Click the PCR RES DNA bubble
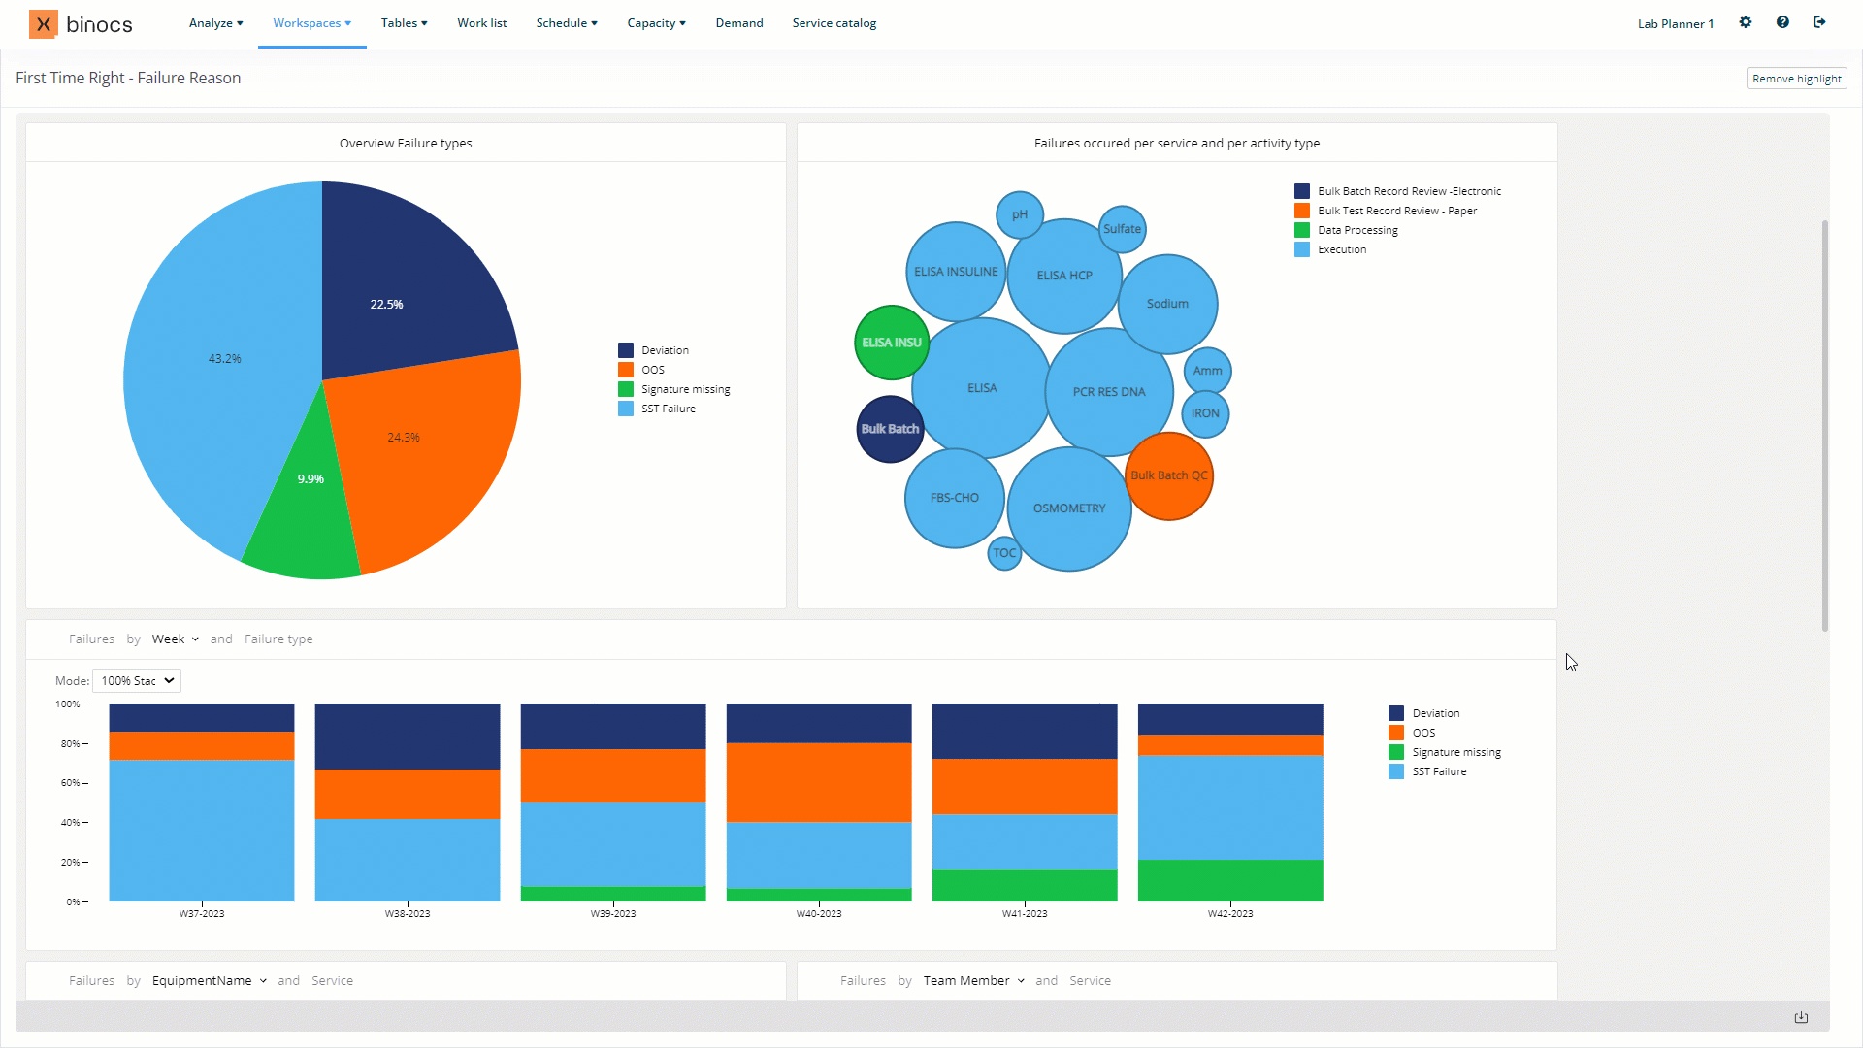The width and height of the screenshot is (1863, 1048). [1109, 392]
